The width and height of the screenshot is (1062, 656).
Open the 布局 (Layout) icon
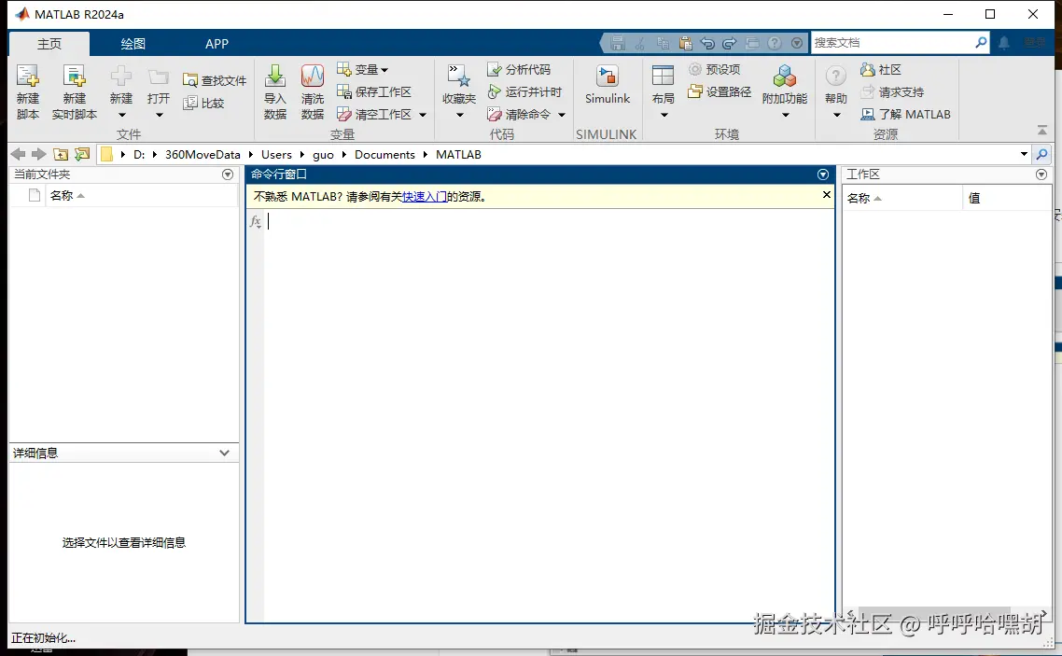[664, 77]
